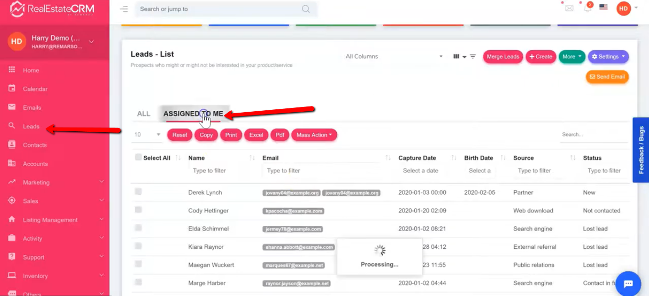Click the US flag language icon

point(604,8)
